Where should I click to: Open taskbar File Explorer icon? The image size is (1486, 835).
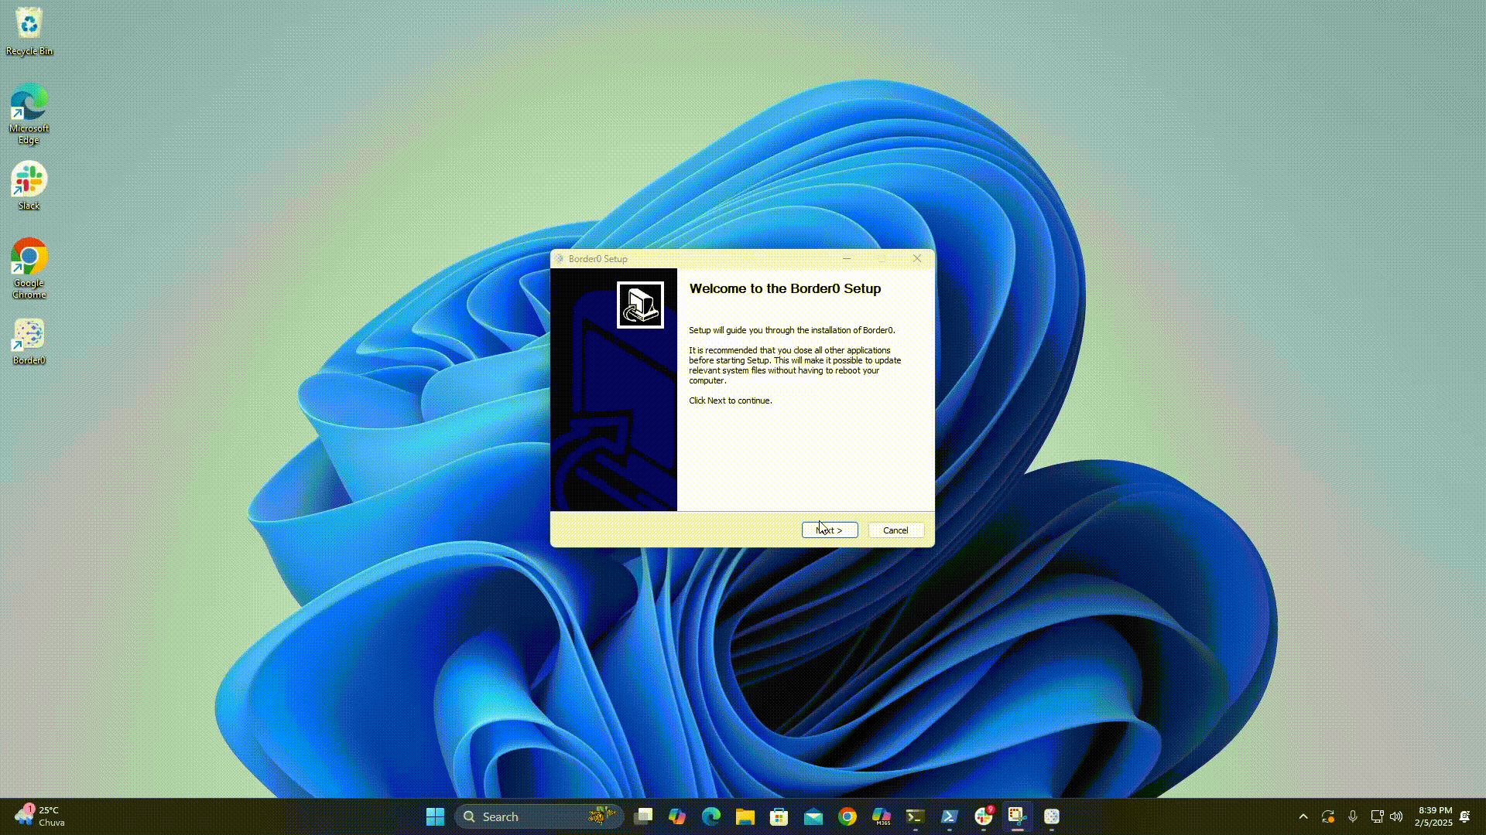pos(745,816)
